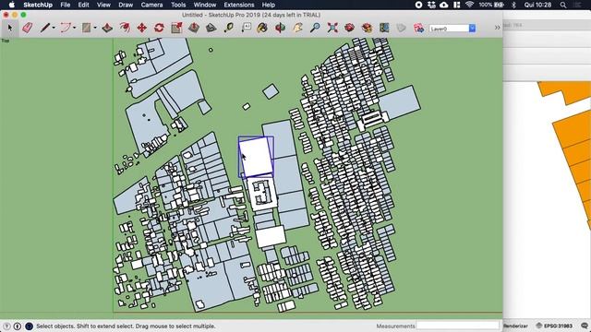Click the Send to LayOut icon
Image resolution: width=591 pixels, height=332 pixels.
pyautogui.click(x=384, y=28)
